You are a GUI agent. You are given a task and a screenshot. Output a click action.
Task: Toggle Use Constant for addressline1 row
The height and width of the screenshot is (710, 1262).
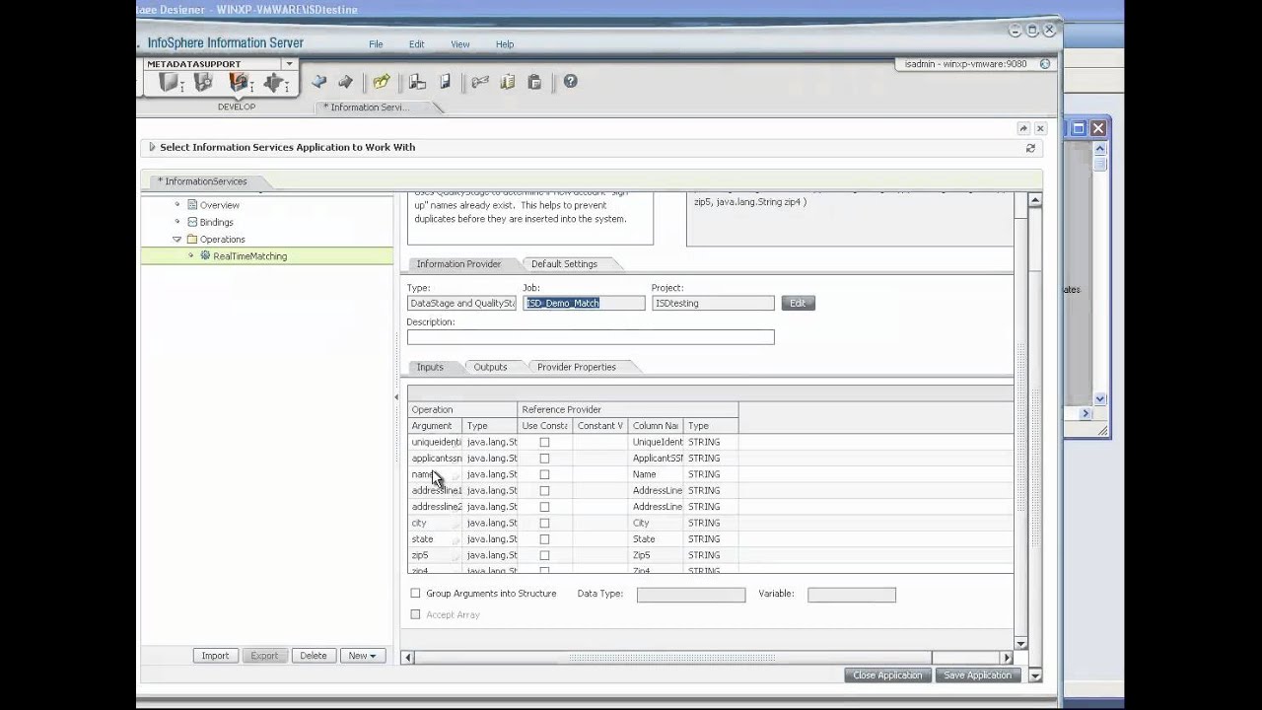click(x=544, y=490)
